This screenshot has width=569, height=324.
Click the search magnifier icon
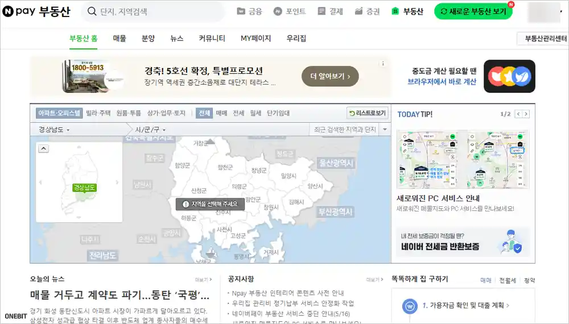(92, 11)
